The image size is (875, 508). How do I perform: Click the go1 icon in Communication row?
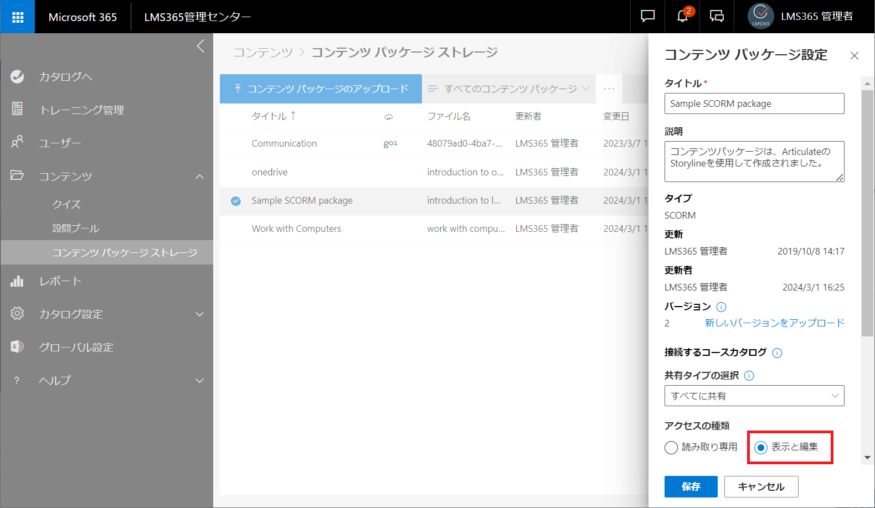(x=390, y=144)
